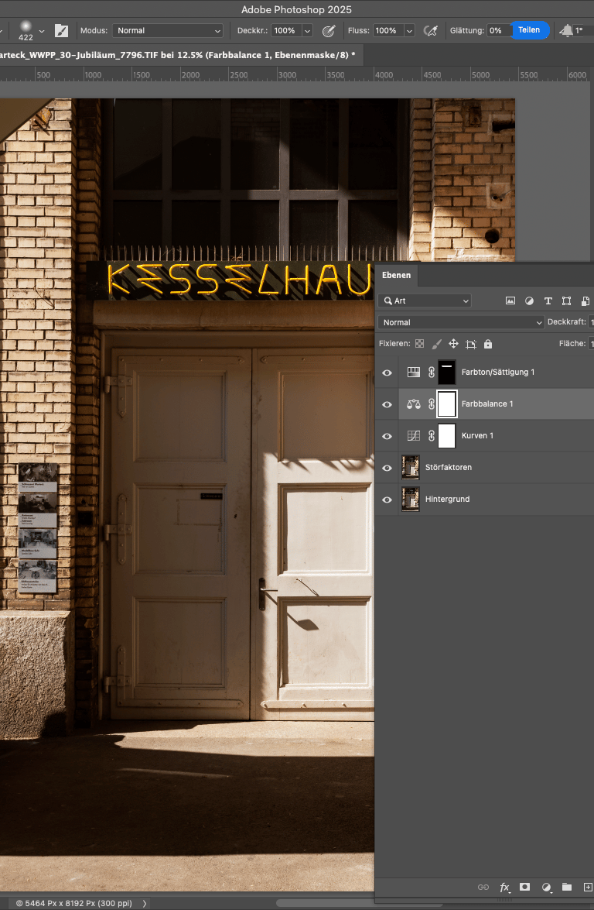
Task: Click mask link of Farbton/Sättigung 1
Action: (x=431, y=372)
